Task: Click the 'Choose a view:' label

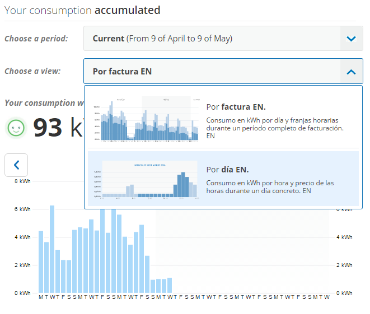Action: point(32,71)
